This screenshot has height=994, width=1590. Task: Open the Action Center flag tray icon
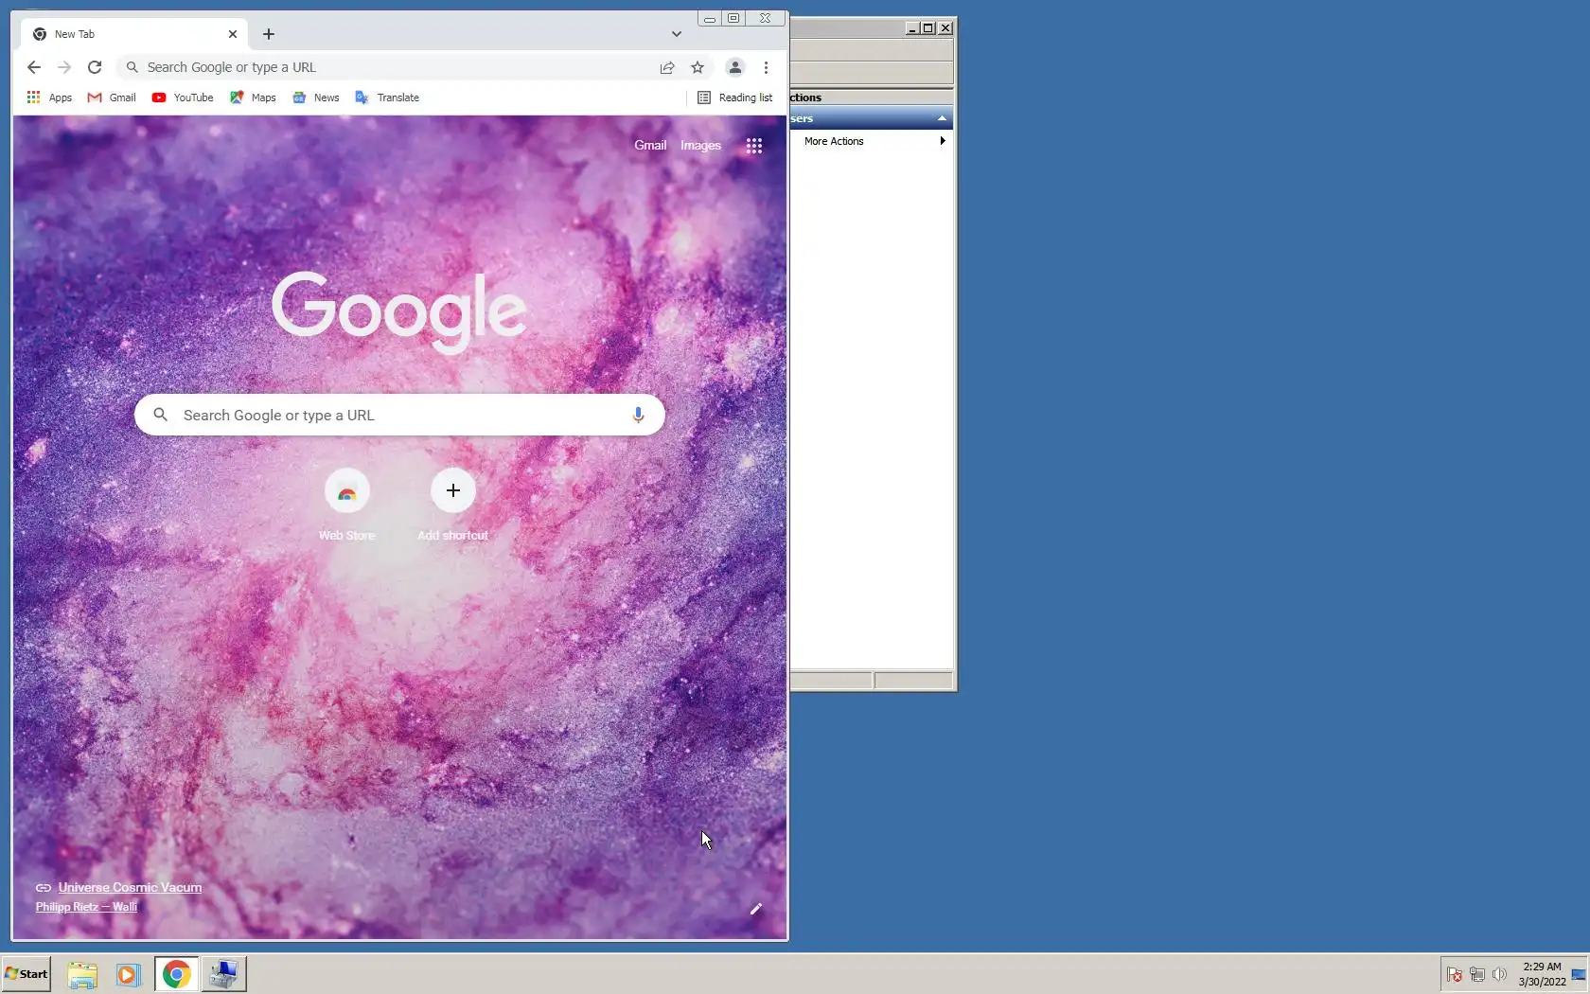(1455, 974)
